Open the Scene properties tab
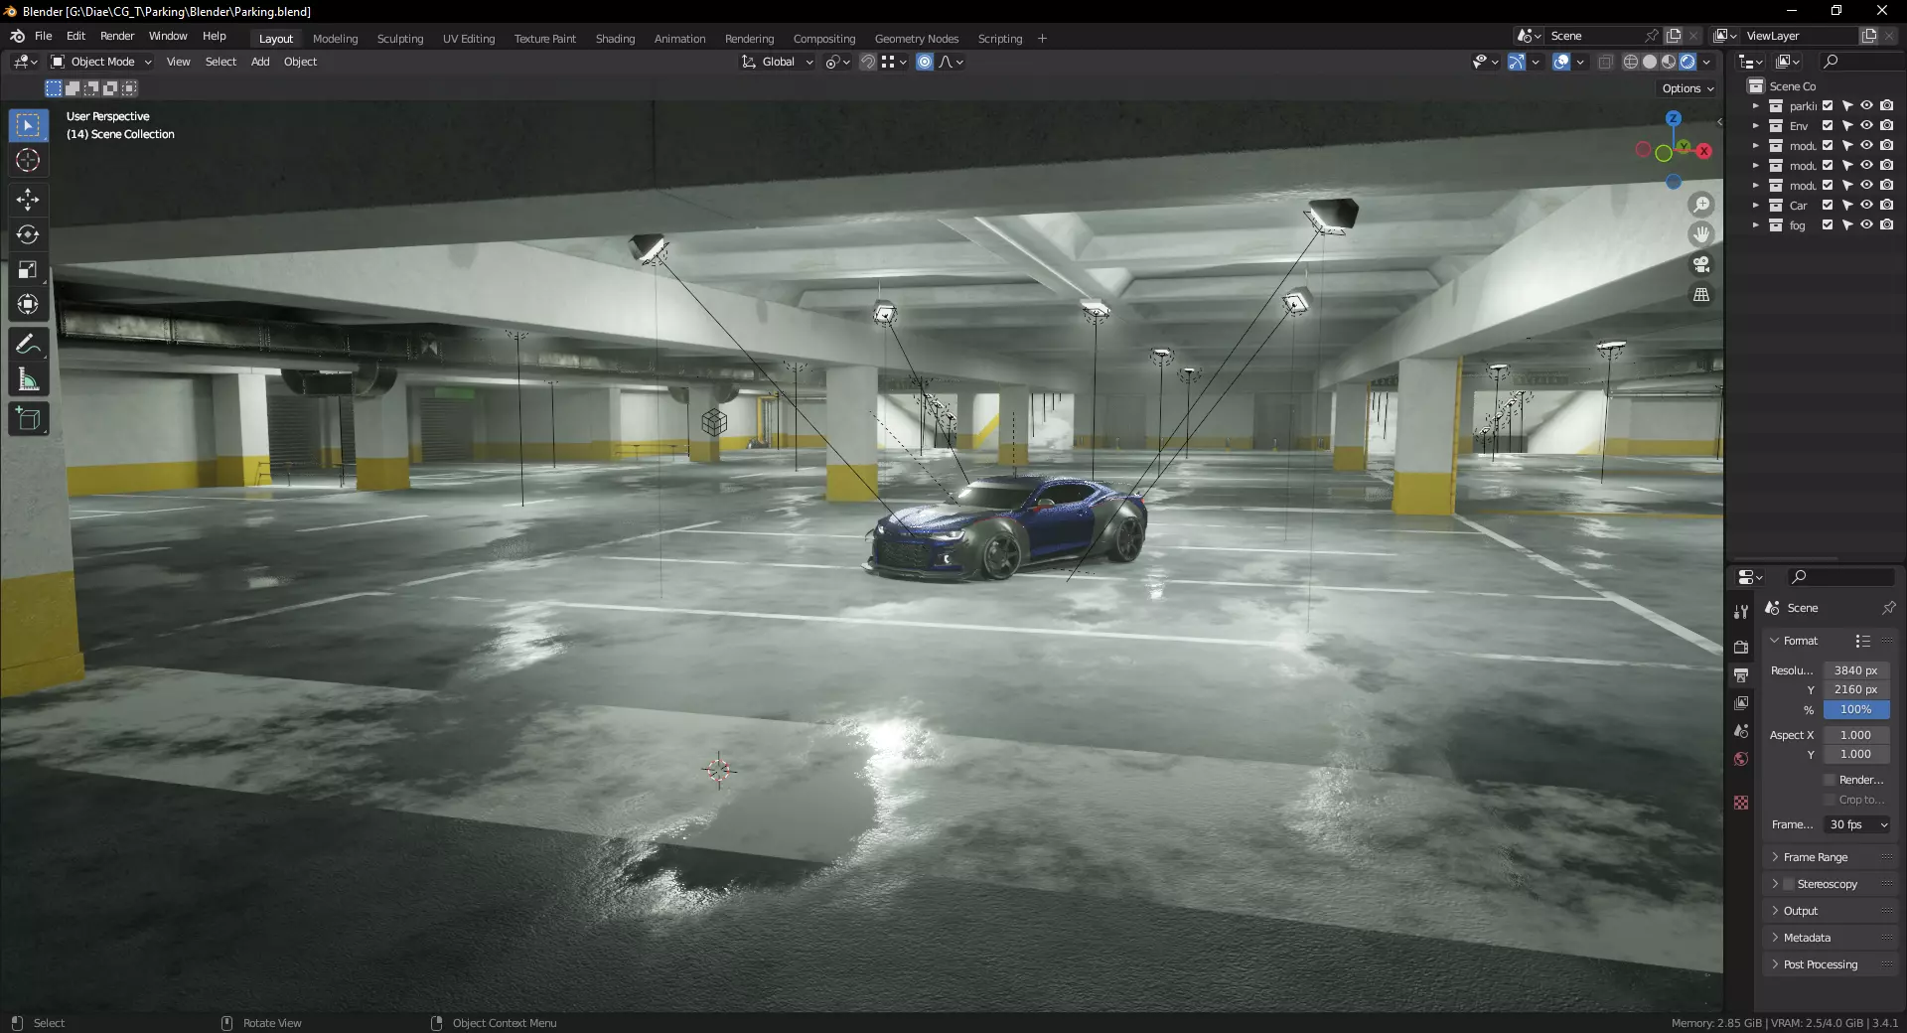 point(1741,731)
